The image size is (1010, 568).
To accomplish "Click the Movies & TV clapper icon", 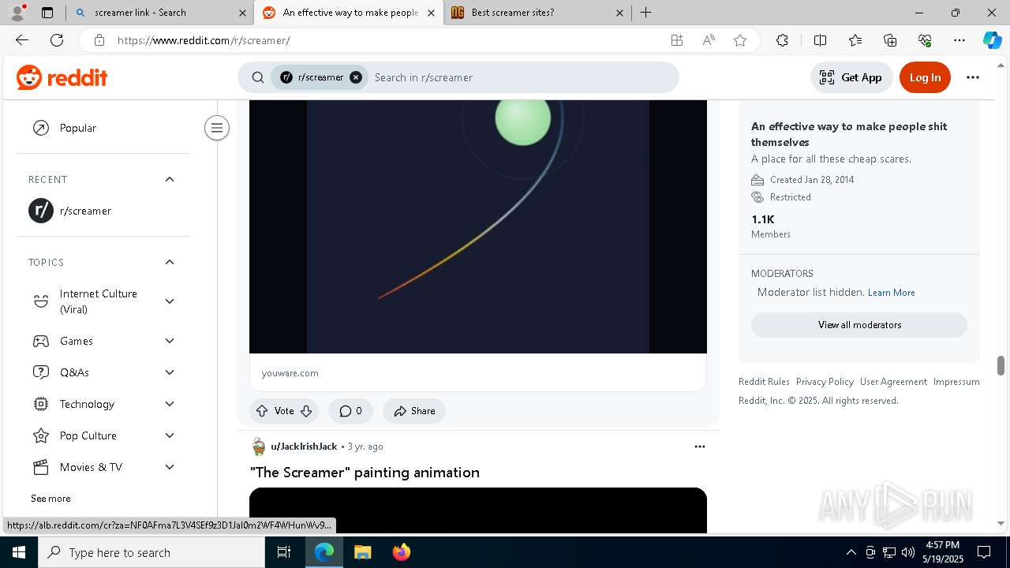I will (x=41, y=467).
